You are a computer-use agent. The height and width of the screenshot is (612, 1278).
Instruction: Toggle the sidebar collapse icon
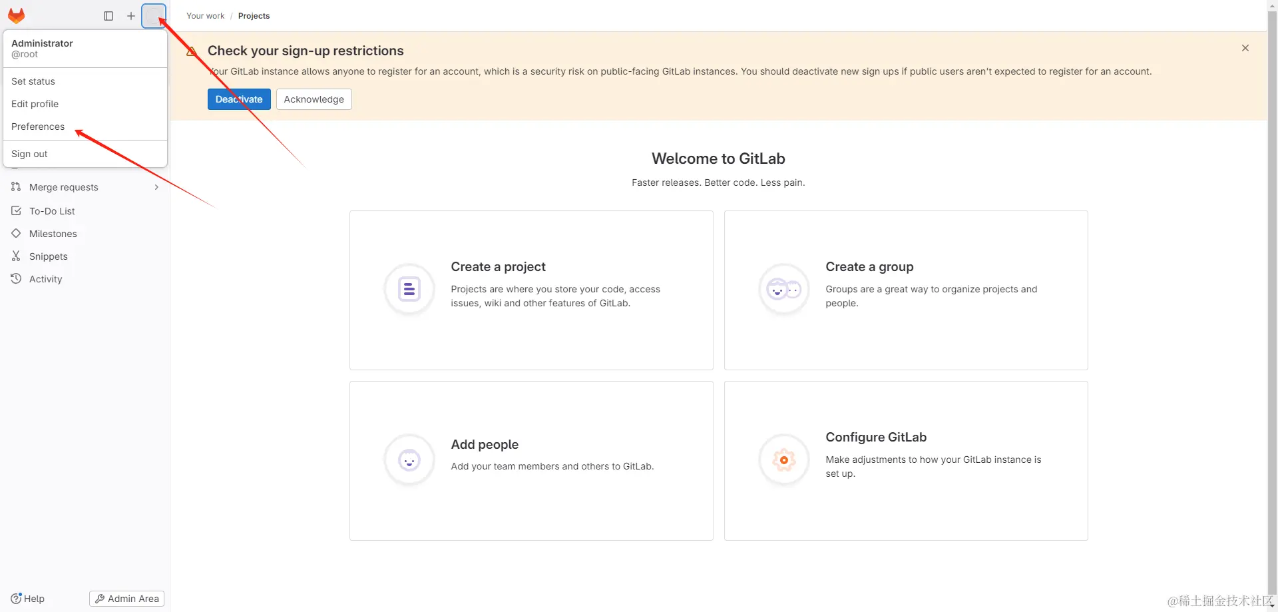(108, 16)
